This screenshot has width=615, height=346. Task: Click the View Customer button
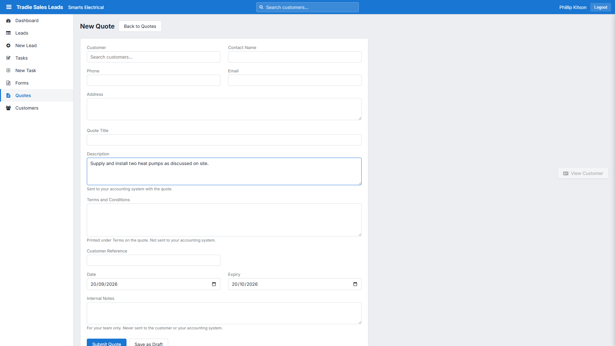583,173
